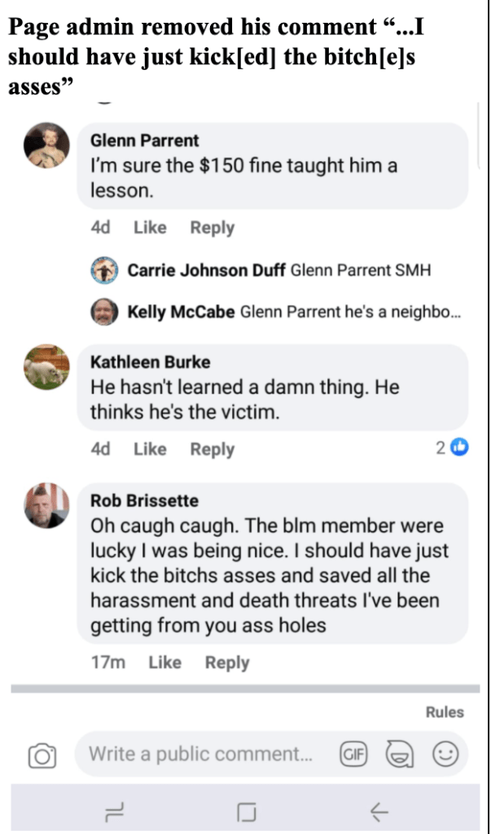Tap the Android back arrow
Screen dimensions: 491x834
(x=379, y=811)
